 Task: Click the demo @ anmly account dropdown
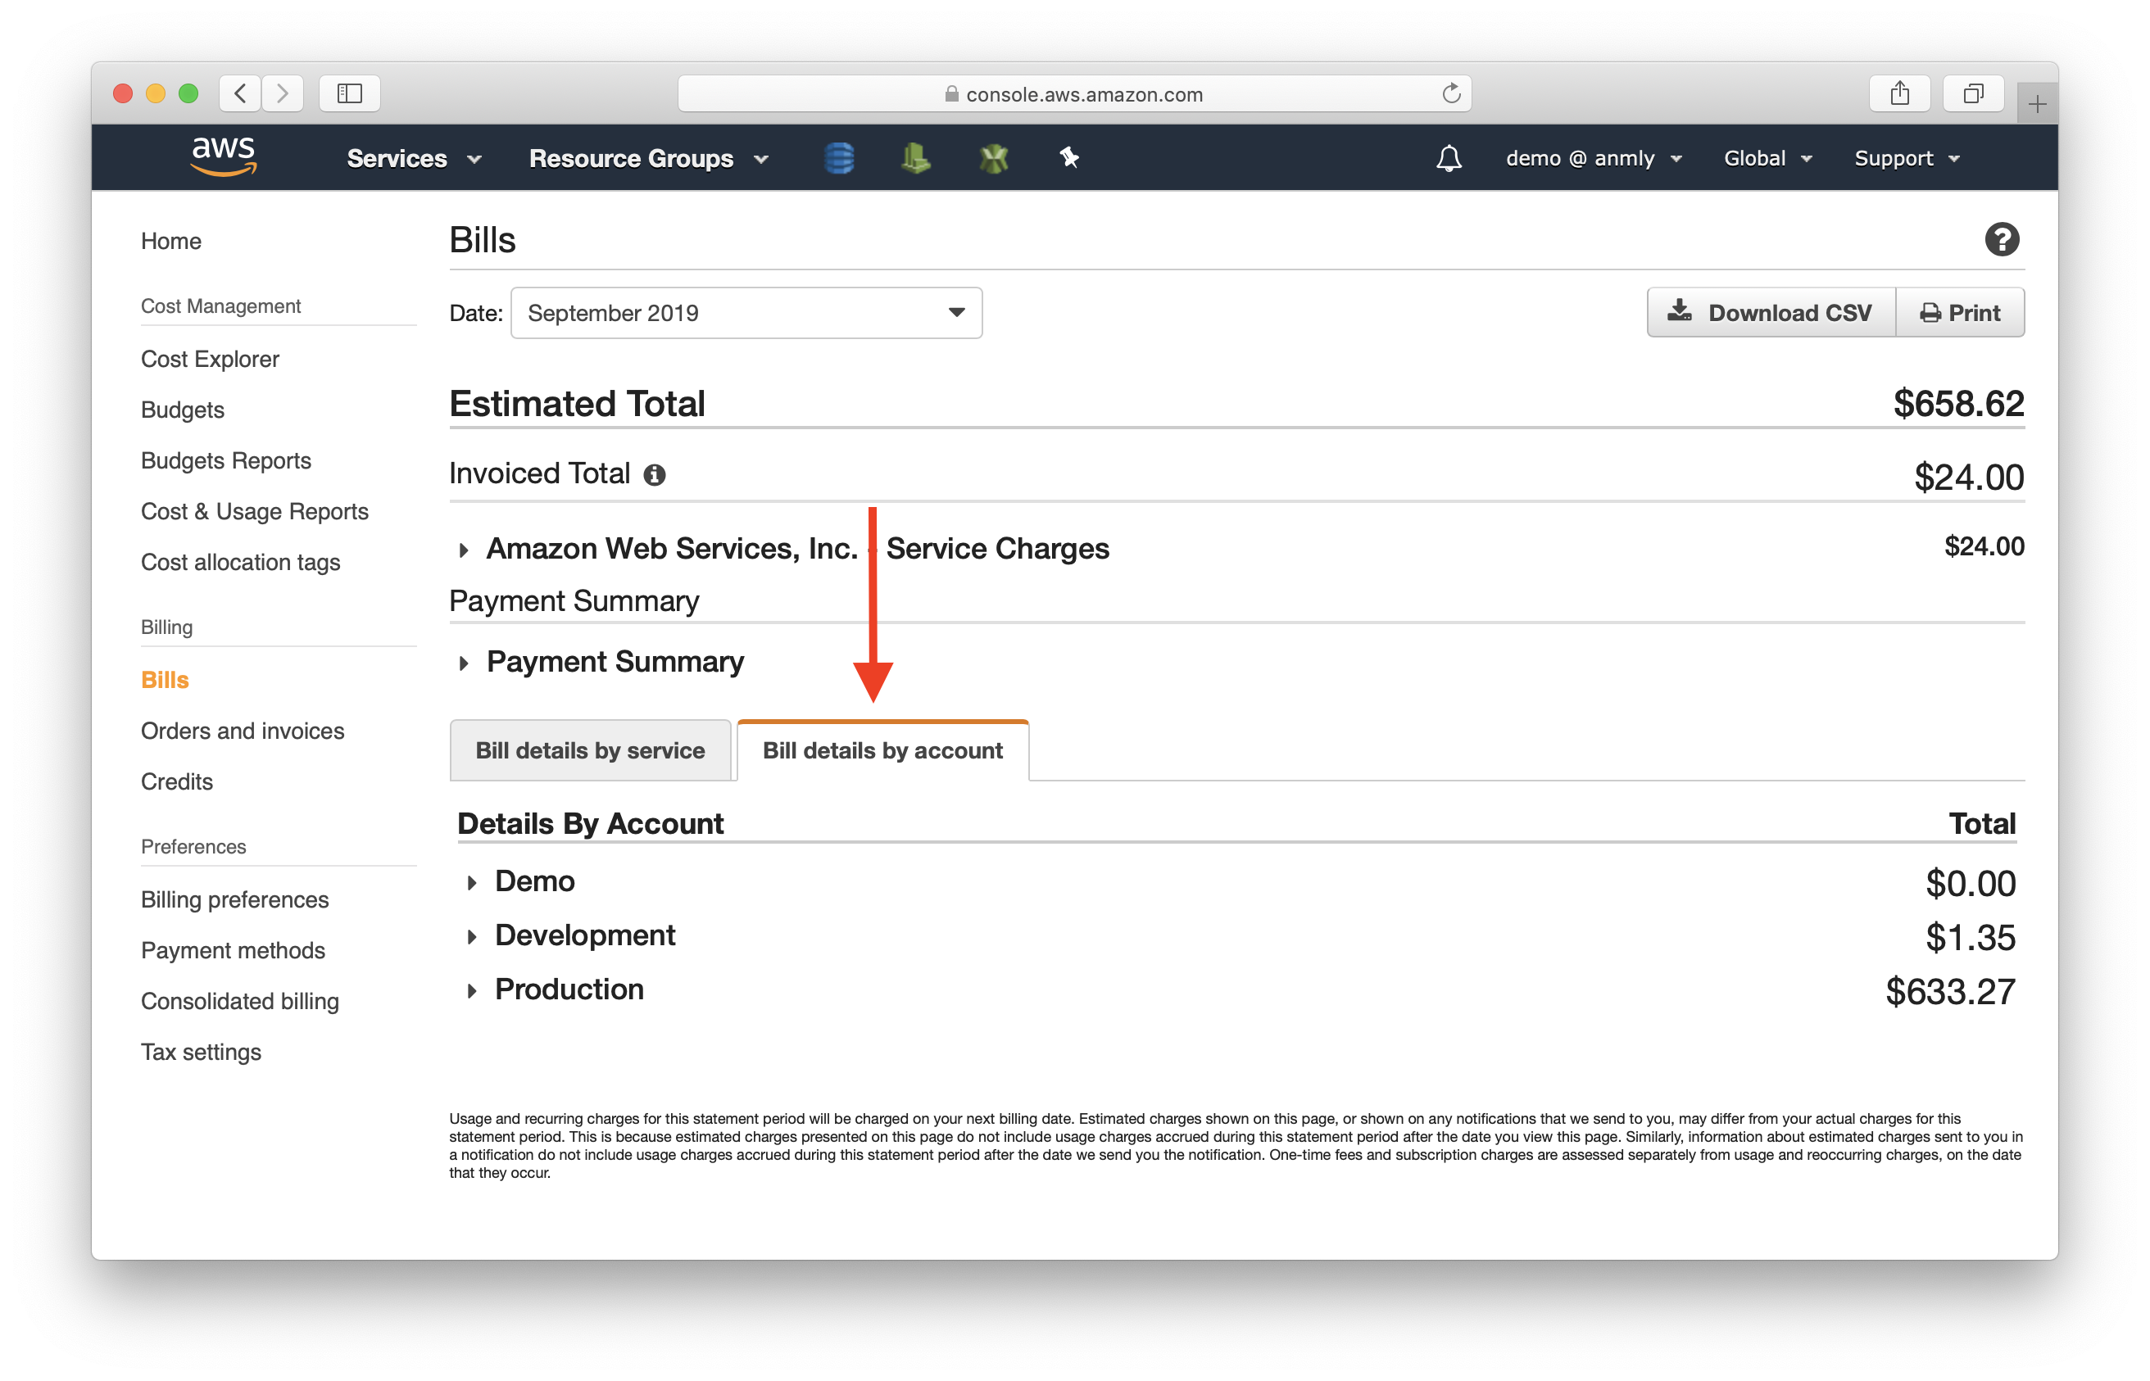tap(1587, 156)
